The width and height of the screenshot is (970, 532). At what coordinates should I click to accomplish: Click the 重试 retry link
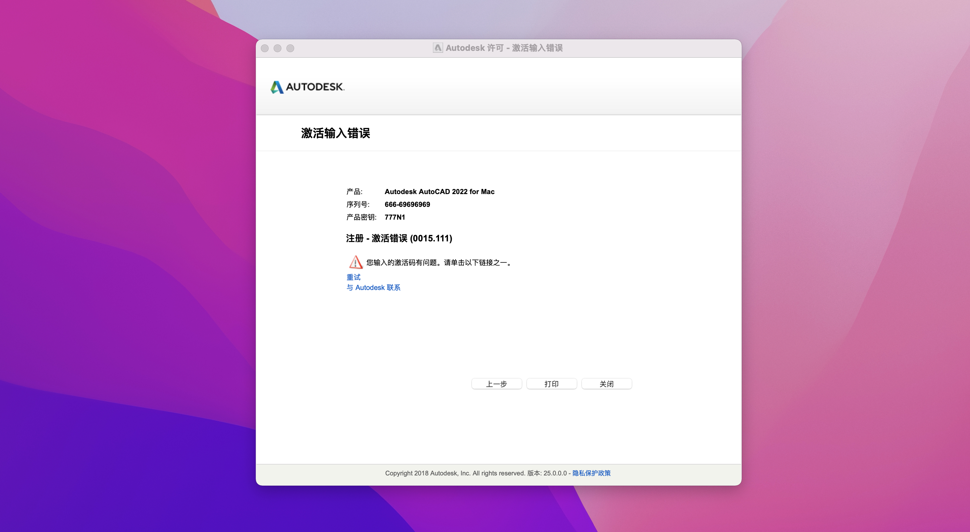pos(353,277)
